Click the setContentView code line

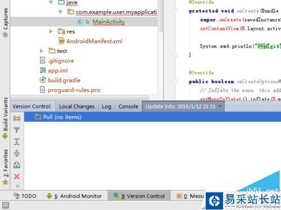241,29
